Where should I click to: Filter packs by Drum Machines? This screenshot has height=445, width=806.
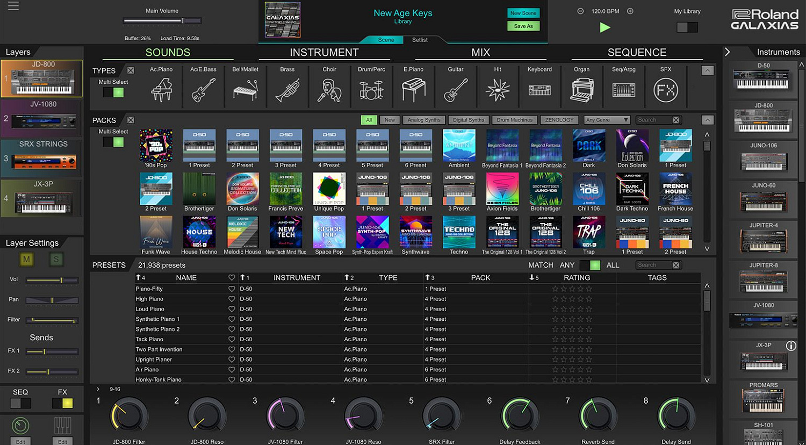pos(514,120)
